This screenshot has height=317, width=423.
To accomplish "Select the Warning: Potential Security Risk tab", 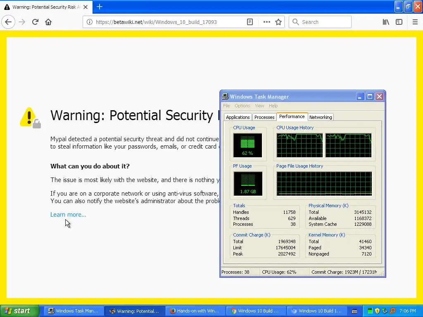I will [46, 7].
